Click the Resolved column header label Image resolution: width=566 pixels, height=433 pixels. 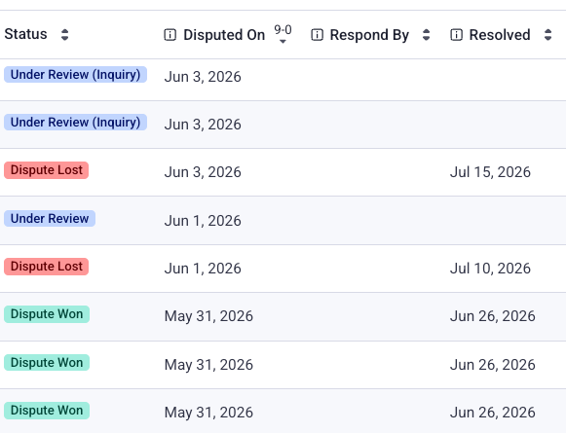tap(500, 35)
